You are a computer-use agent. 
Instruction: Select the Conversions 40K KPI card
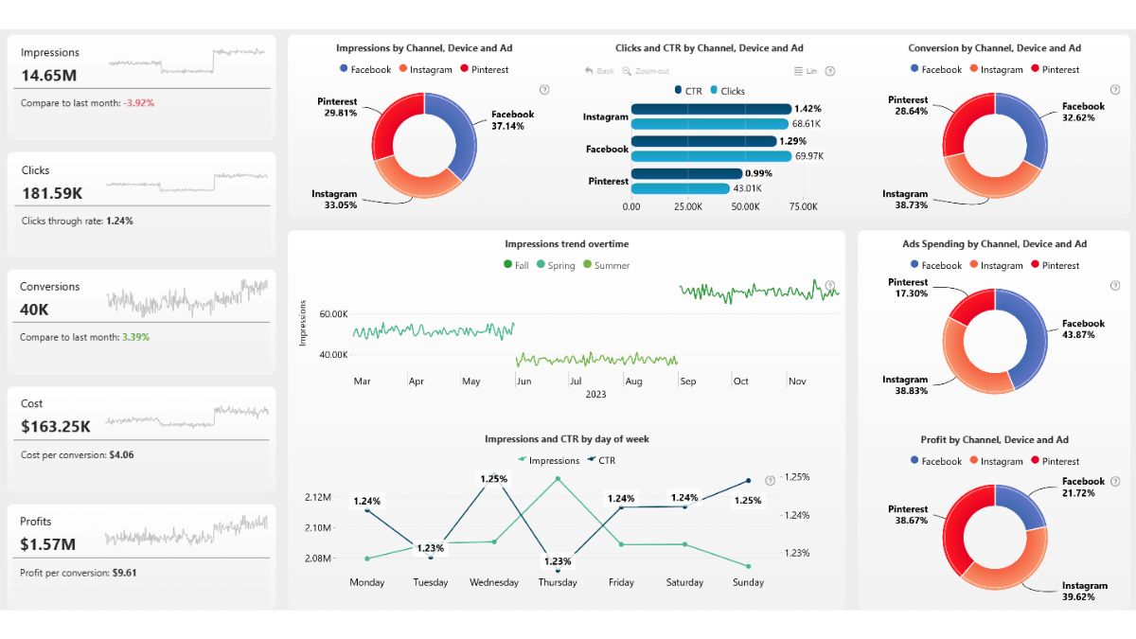142,321
